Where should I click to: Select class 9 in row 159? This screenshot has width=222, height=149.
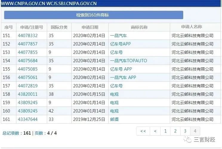(x=50, y=102)
